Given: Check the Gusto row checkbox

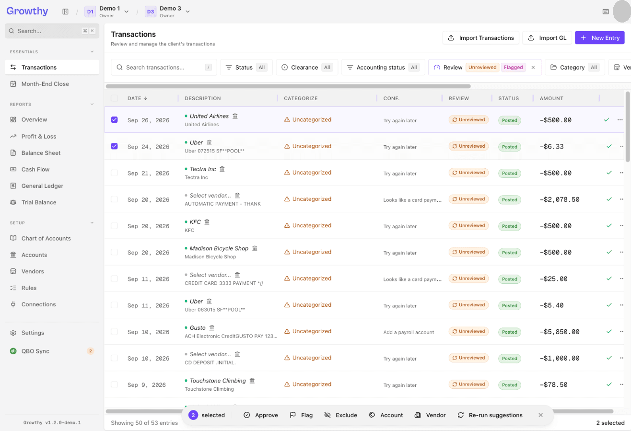Looking at the screenshot, I should [114, 331].
